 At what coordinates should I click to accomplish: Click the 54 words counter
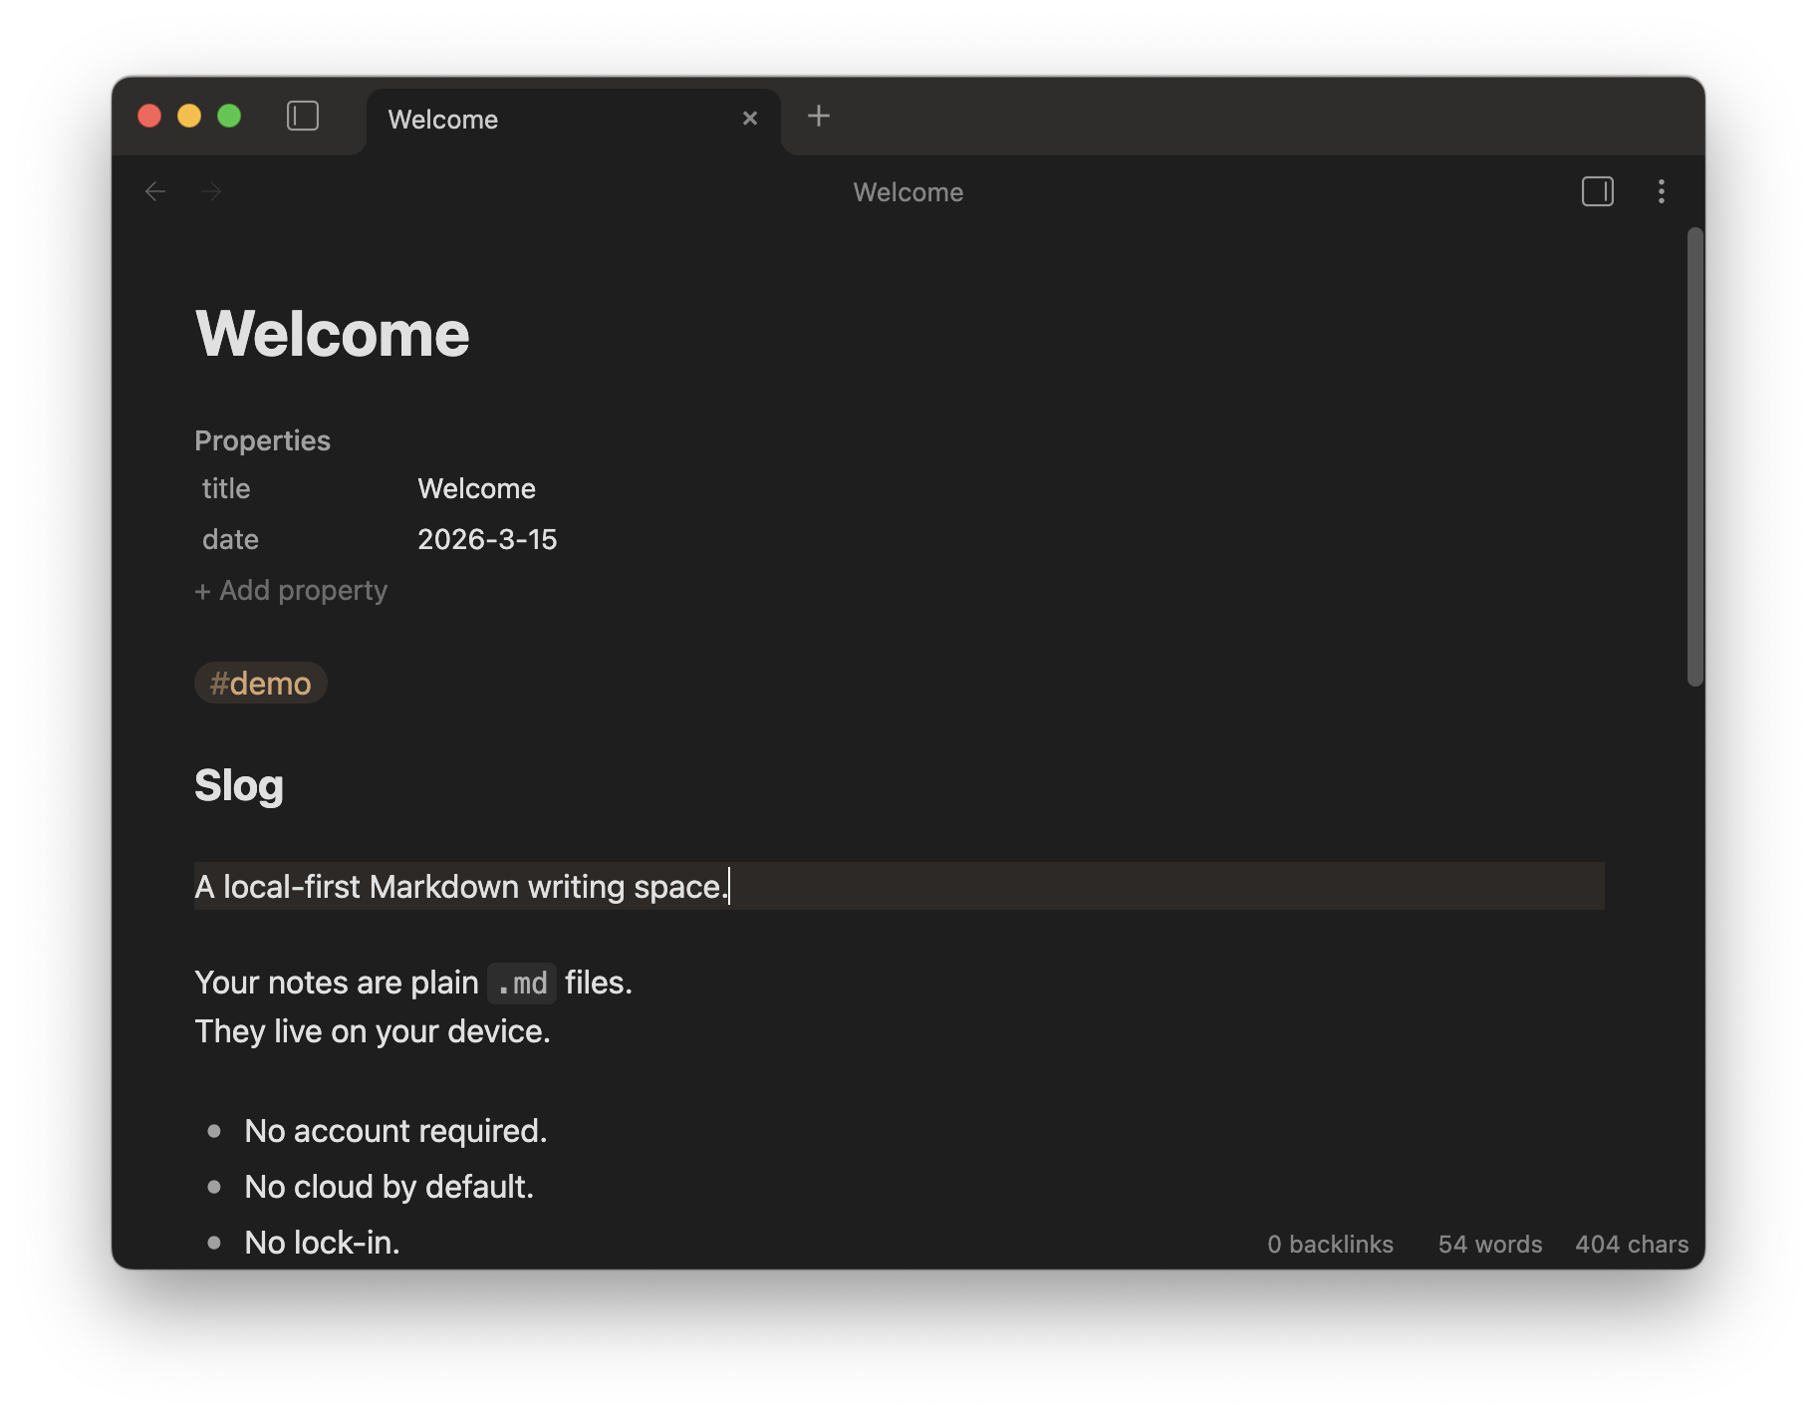[1489, 1245]
